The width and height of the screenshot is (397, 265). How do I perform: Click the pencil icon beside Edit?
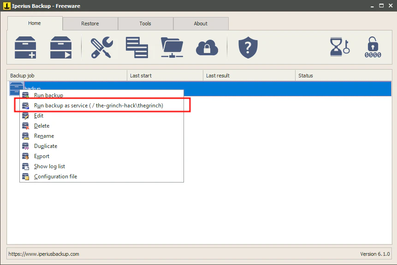(25, 116)
